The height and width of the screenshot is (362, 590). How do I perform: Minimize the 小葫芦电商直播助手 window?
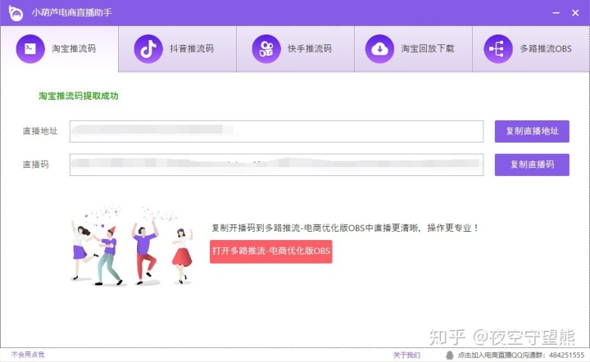(x=556, y=13)
